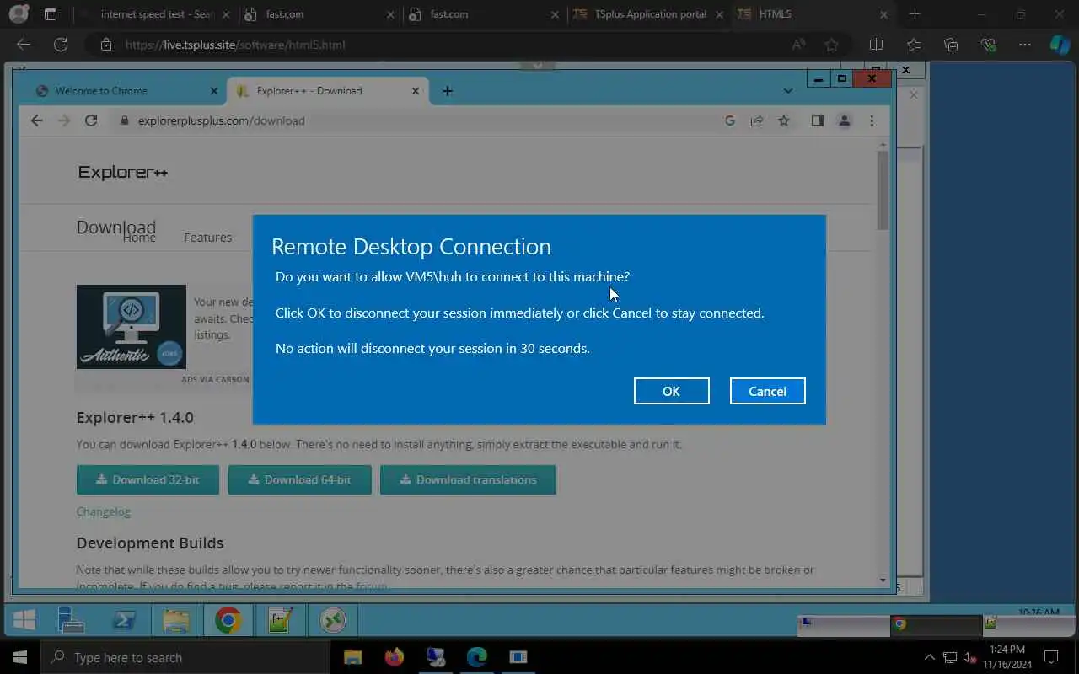Open Server Manager in remote taskbar
This screenshot has width=1079, height=674.
(x=71, y=621)
